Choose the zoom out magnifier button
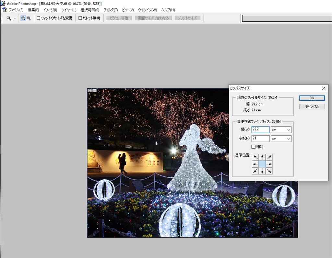This screenshot has height=258, width=332. (x=29, y=18)
